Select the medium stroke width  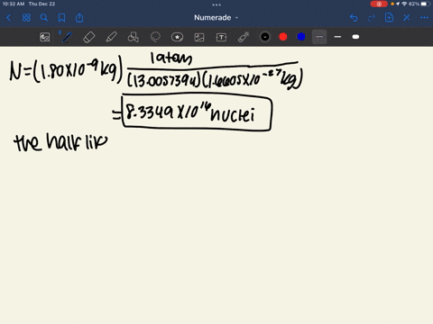(337, 37)
